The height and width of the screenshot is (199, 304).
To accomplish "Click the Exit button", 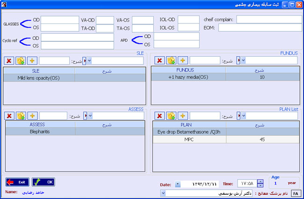I will click(x=17, y=182).
